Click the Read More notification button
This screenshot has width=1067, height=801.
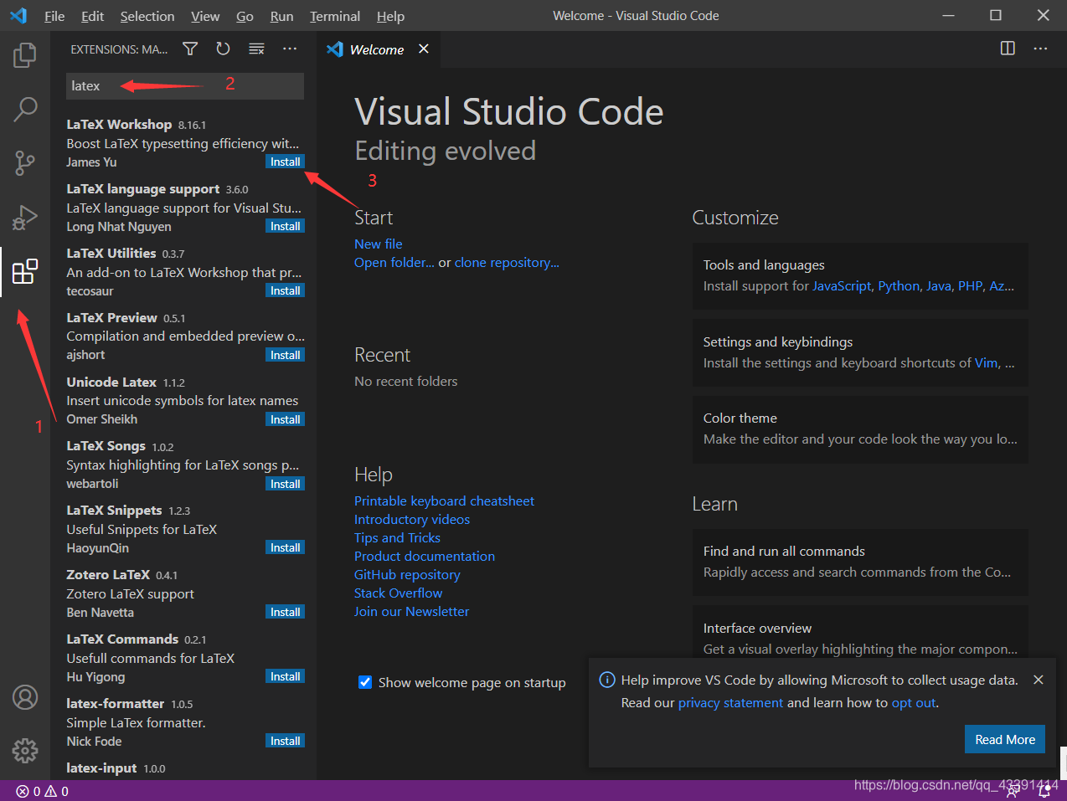tap(1005, 739)
